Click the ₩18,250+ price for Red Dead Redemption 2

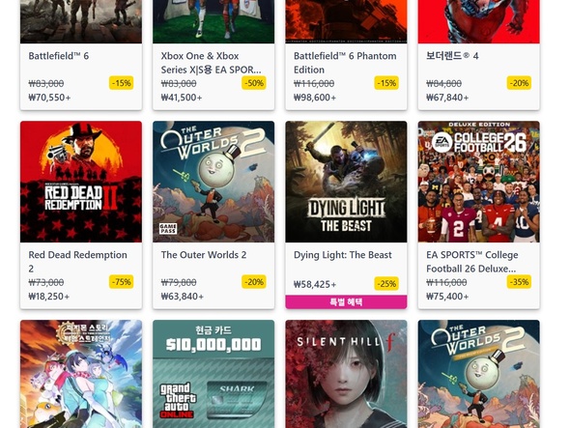[48, 297]
